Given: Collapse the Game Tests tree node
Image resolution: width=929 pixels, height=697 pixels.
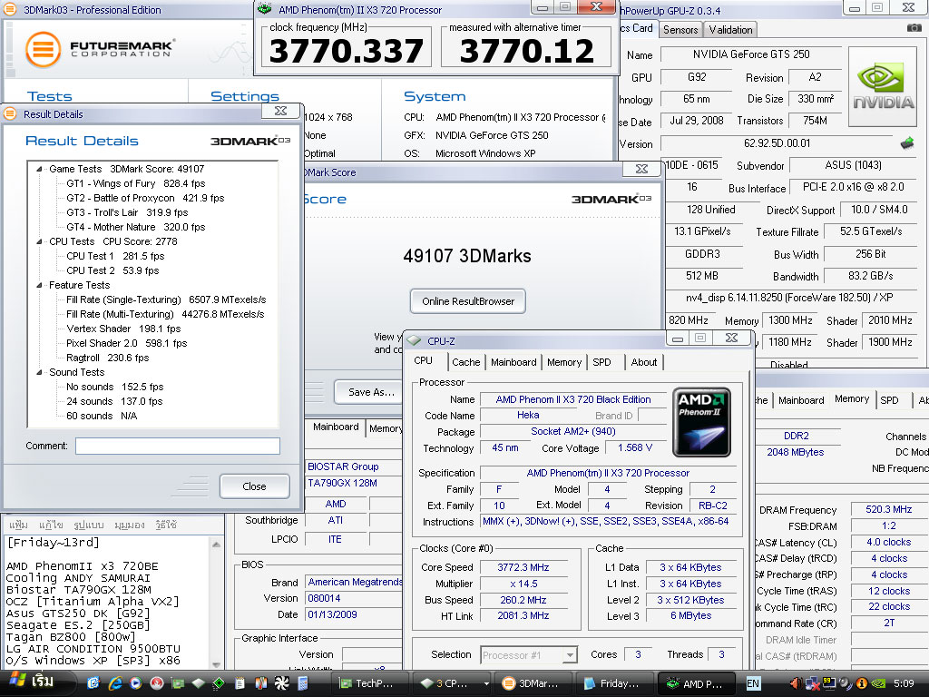Looking at the screenshot, I should tap(40, 169).
